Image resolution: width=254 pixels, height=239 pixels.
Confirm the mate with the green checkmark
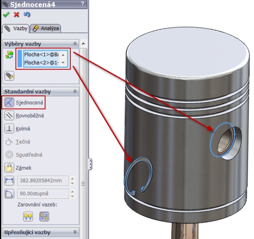click(x=6, y=14)
